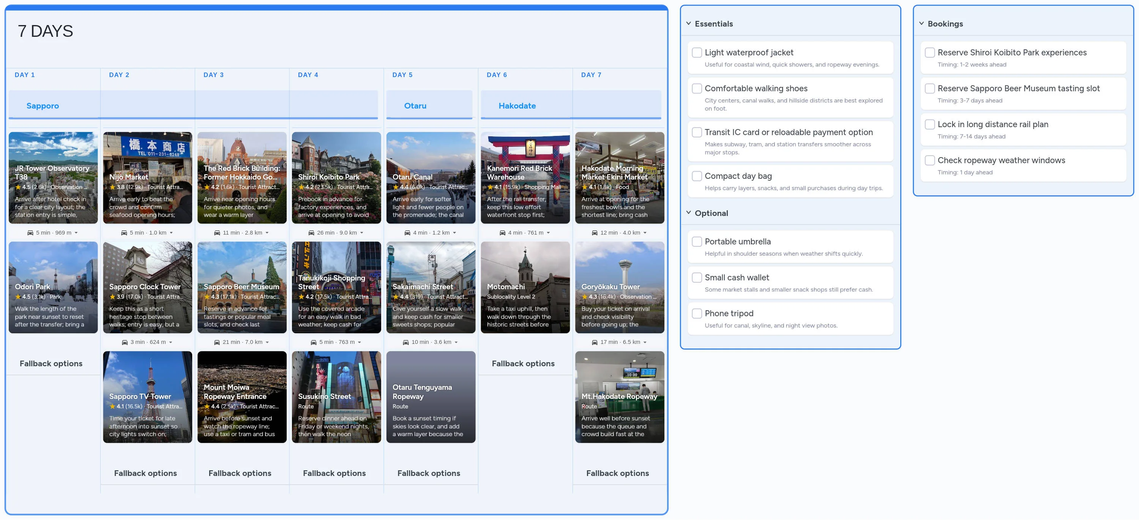1139x520 pixels.
Task: Select the Hakodate city tab
Action: 517,106
